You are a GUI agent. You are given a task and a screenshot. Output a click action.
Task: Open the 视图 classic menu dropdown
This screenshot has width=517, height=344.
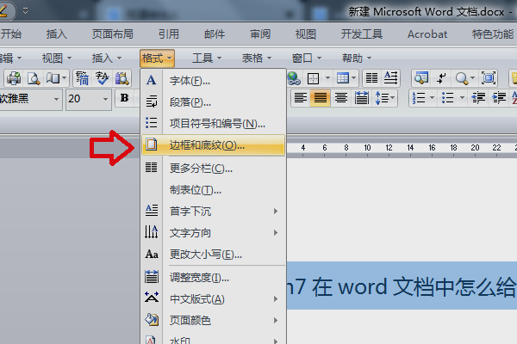coord(56,58)
